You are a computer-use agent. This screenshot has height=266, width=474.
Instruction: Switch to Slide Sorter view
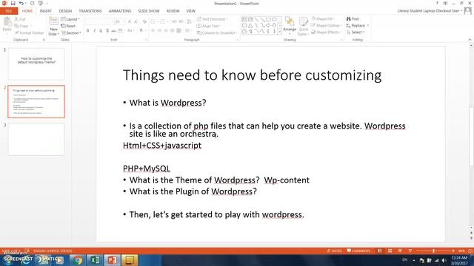[x=390, y=251]
